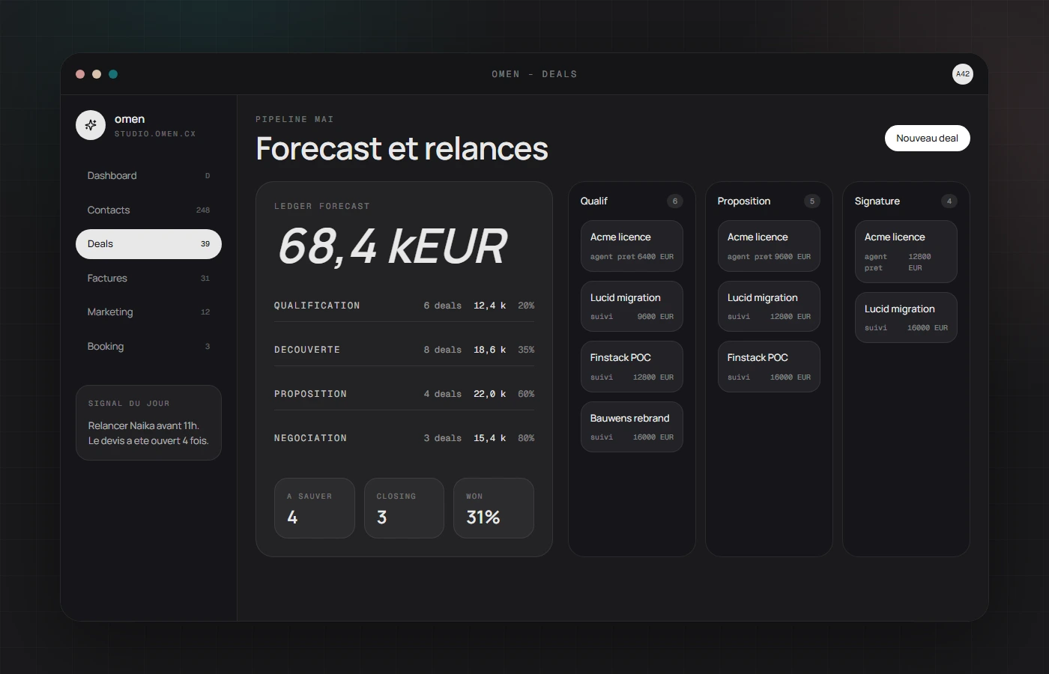Open Acme licence 6400 EUR card in Qualif

pos(632,246)
